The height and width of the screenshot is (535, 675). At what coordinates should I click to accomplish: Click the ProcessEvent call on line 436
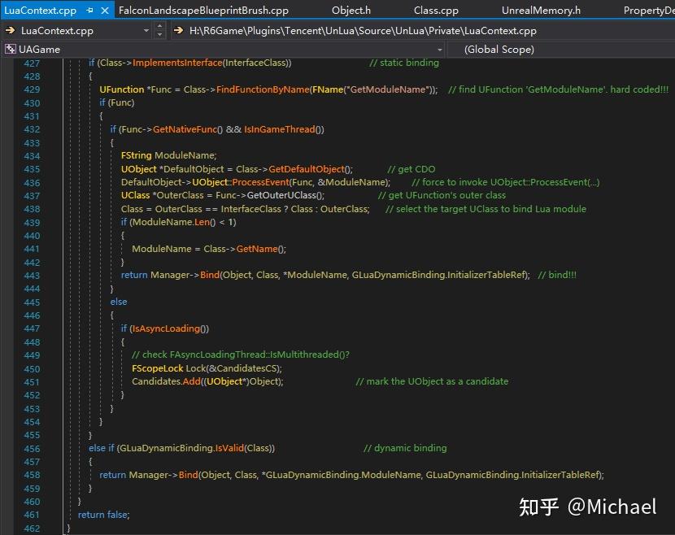pyautogui.click(x=260, y=182)
